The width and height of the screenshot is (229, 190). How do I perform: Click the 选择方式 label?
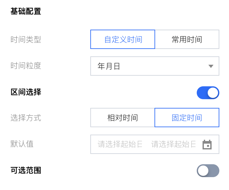coord(26,118)
